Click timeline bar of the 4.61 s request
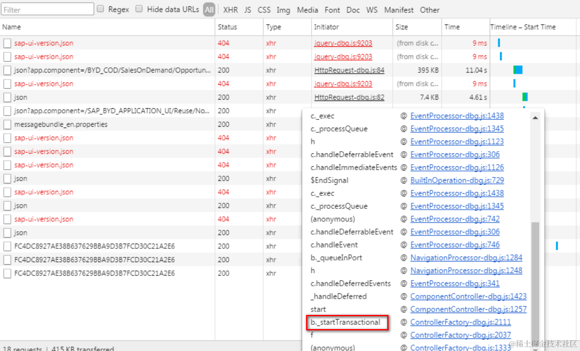 click(525, 97)
